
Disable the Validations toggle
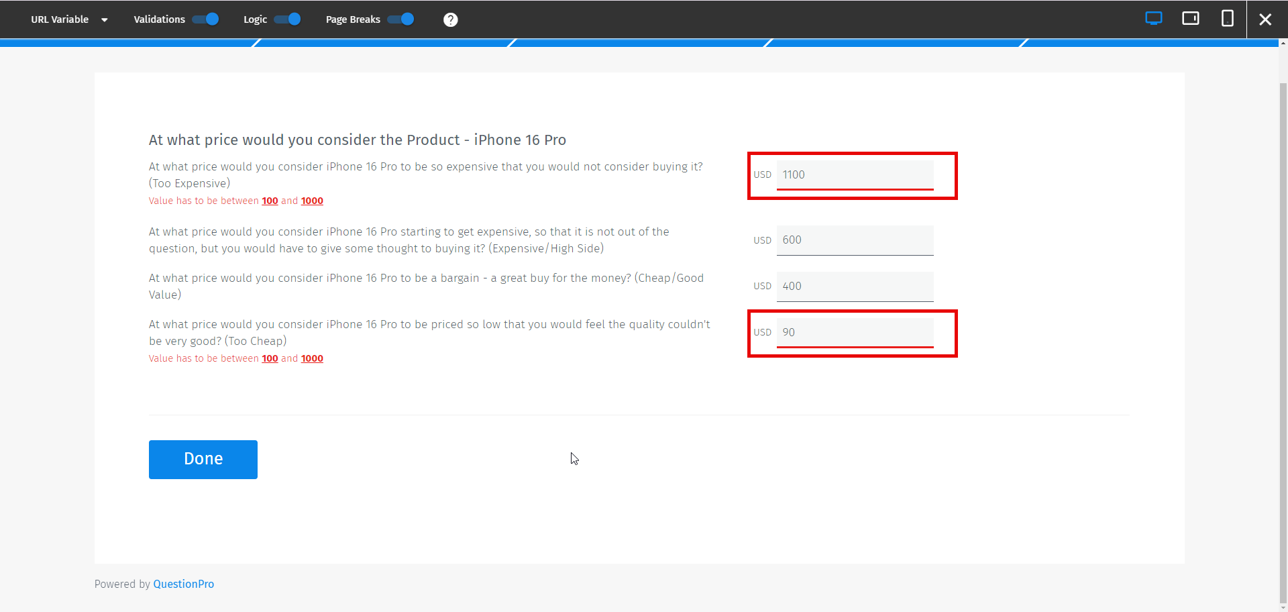206,19
